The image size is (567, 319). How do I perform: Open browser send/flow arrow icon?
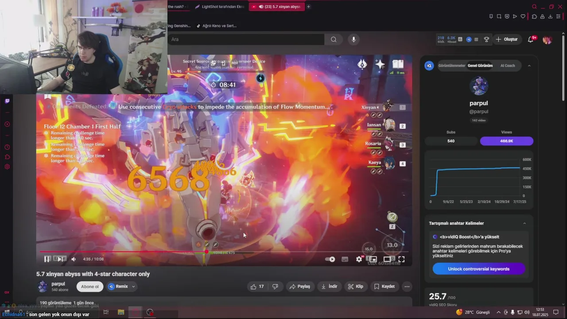(x=515, y=16)
